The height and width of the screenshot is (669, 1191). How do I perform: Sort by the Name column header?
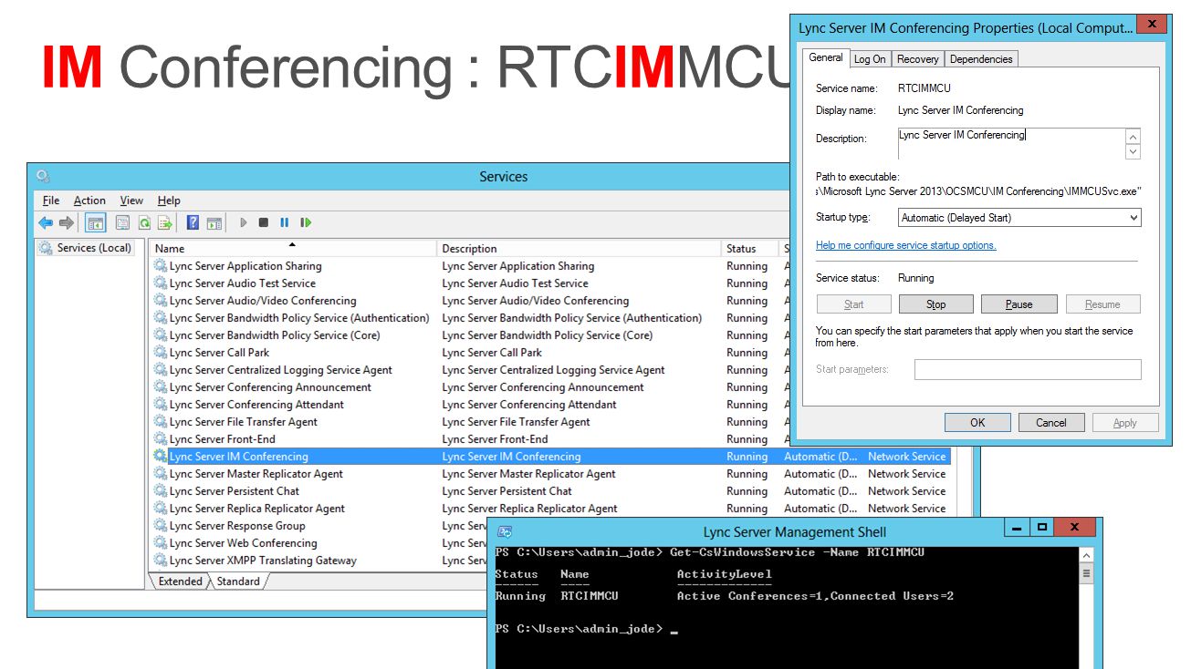[x=293, y=249]
